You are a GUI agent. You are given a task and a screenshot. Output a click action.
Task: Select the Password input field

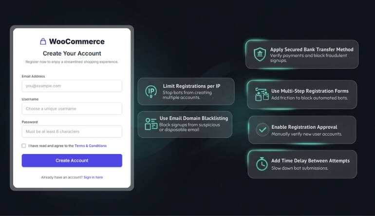click(72, 132)
